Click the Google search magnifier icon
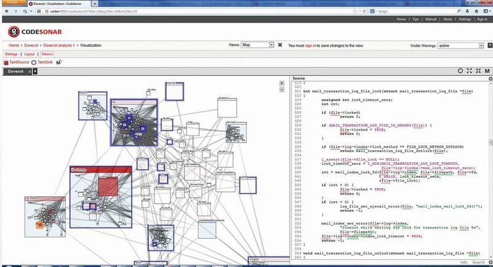 458,11
